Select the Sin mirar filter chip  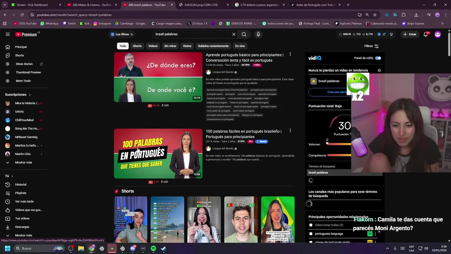pyautogui.click(x=170, y=46)
